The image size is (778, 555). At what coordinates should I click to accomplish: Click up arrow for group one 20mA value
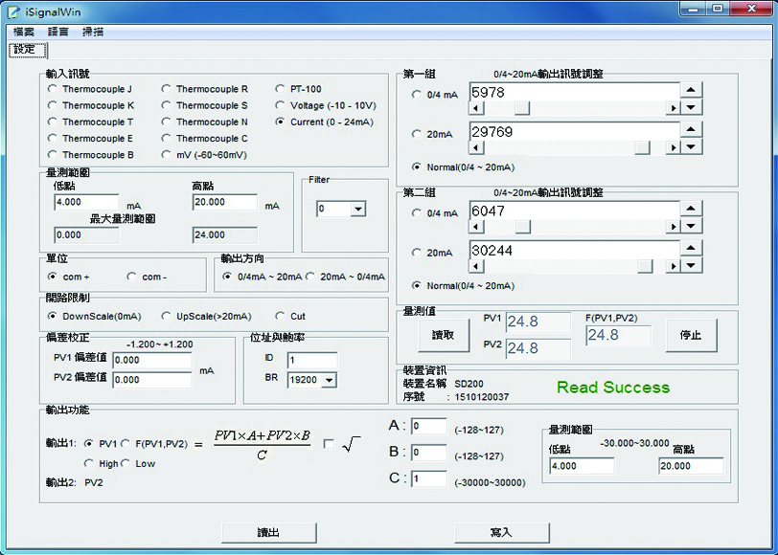coord(691,129)
